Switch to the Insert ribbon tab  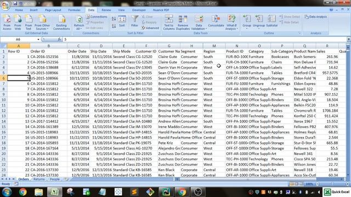point(34,10)
